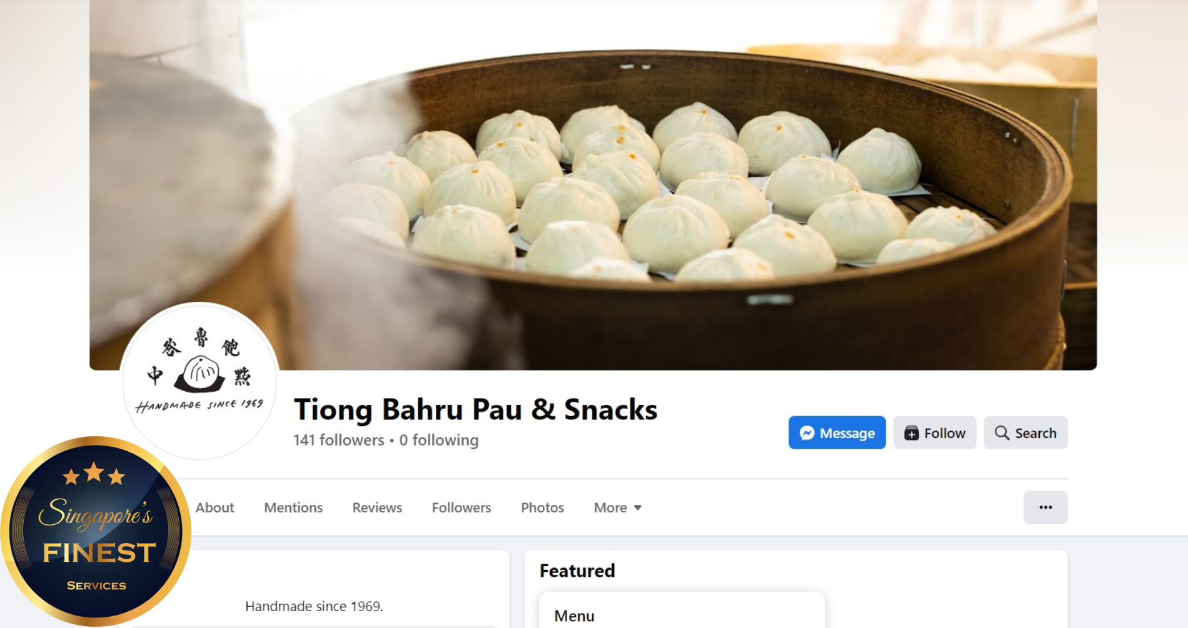This screenshot has height=628, width=1188.
Task: Select the Followers tab
Action: click(461, 507)
